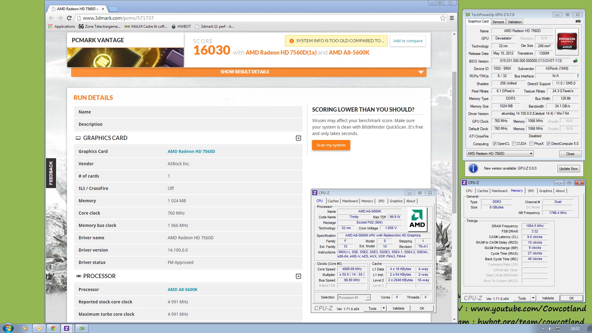Open the Tools dropdown arrow in CPU-Z memory window

(533, 298)
